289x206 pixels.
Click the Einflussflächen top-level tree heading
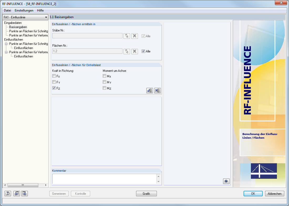pos(14,40)
